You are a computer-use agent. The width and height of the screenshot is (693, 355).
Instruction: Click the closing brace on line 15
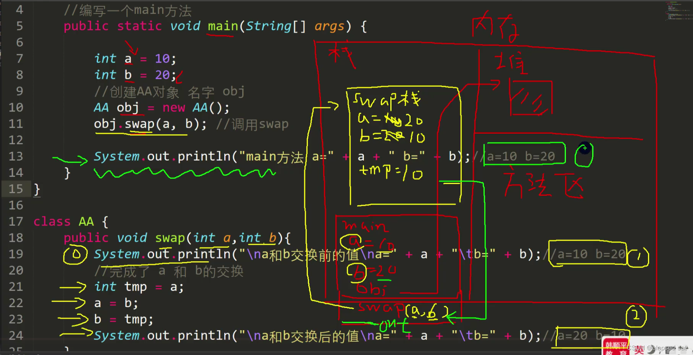[x=37, y=189]
